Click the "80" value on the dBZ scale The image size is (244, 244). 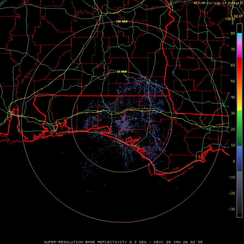[x=233, y=33]
